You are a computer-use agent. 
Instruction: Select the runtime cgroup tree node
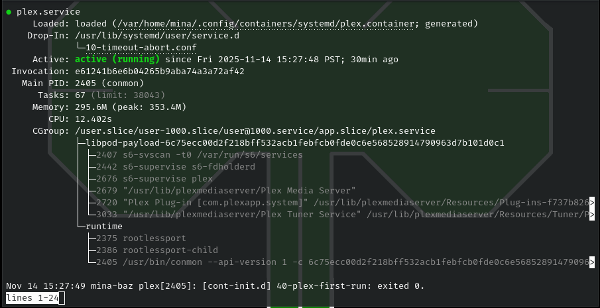(104, 227)
